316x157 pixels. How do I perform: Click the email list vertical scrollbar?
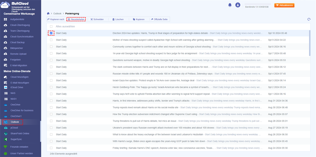coord(310,43)
